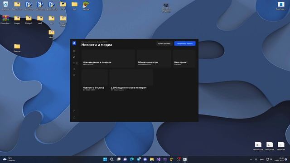
Task: Open taskbar Search
Action: 112,159
